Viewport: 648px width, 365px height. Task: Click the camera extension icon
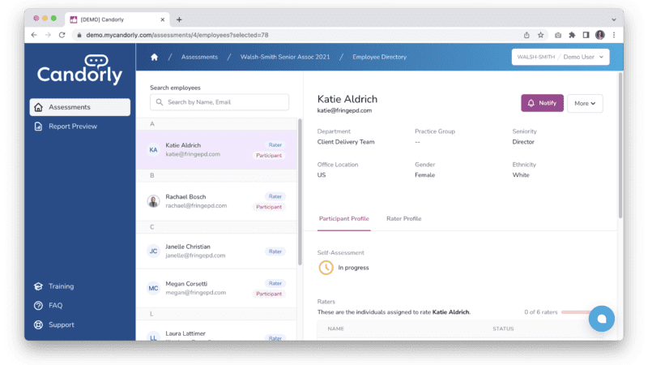coord(558,35)
